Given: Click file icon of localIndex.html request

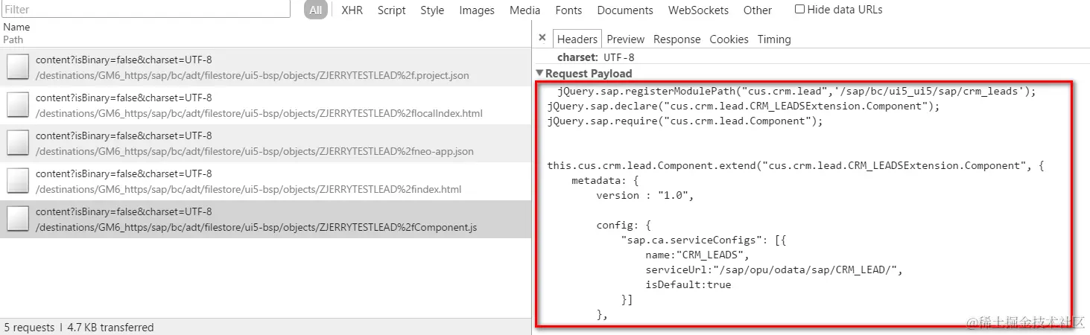Looking at the screenshot, I should 18,106.
